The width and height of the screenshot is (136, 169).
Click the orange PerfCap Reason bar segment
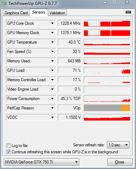(x=126, y=108)
